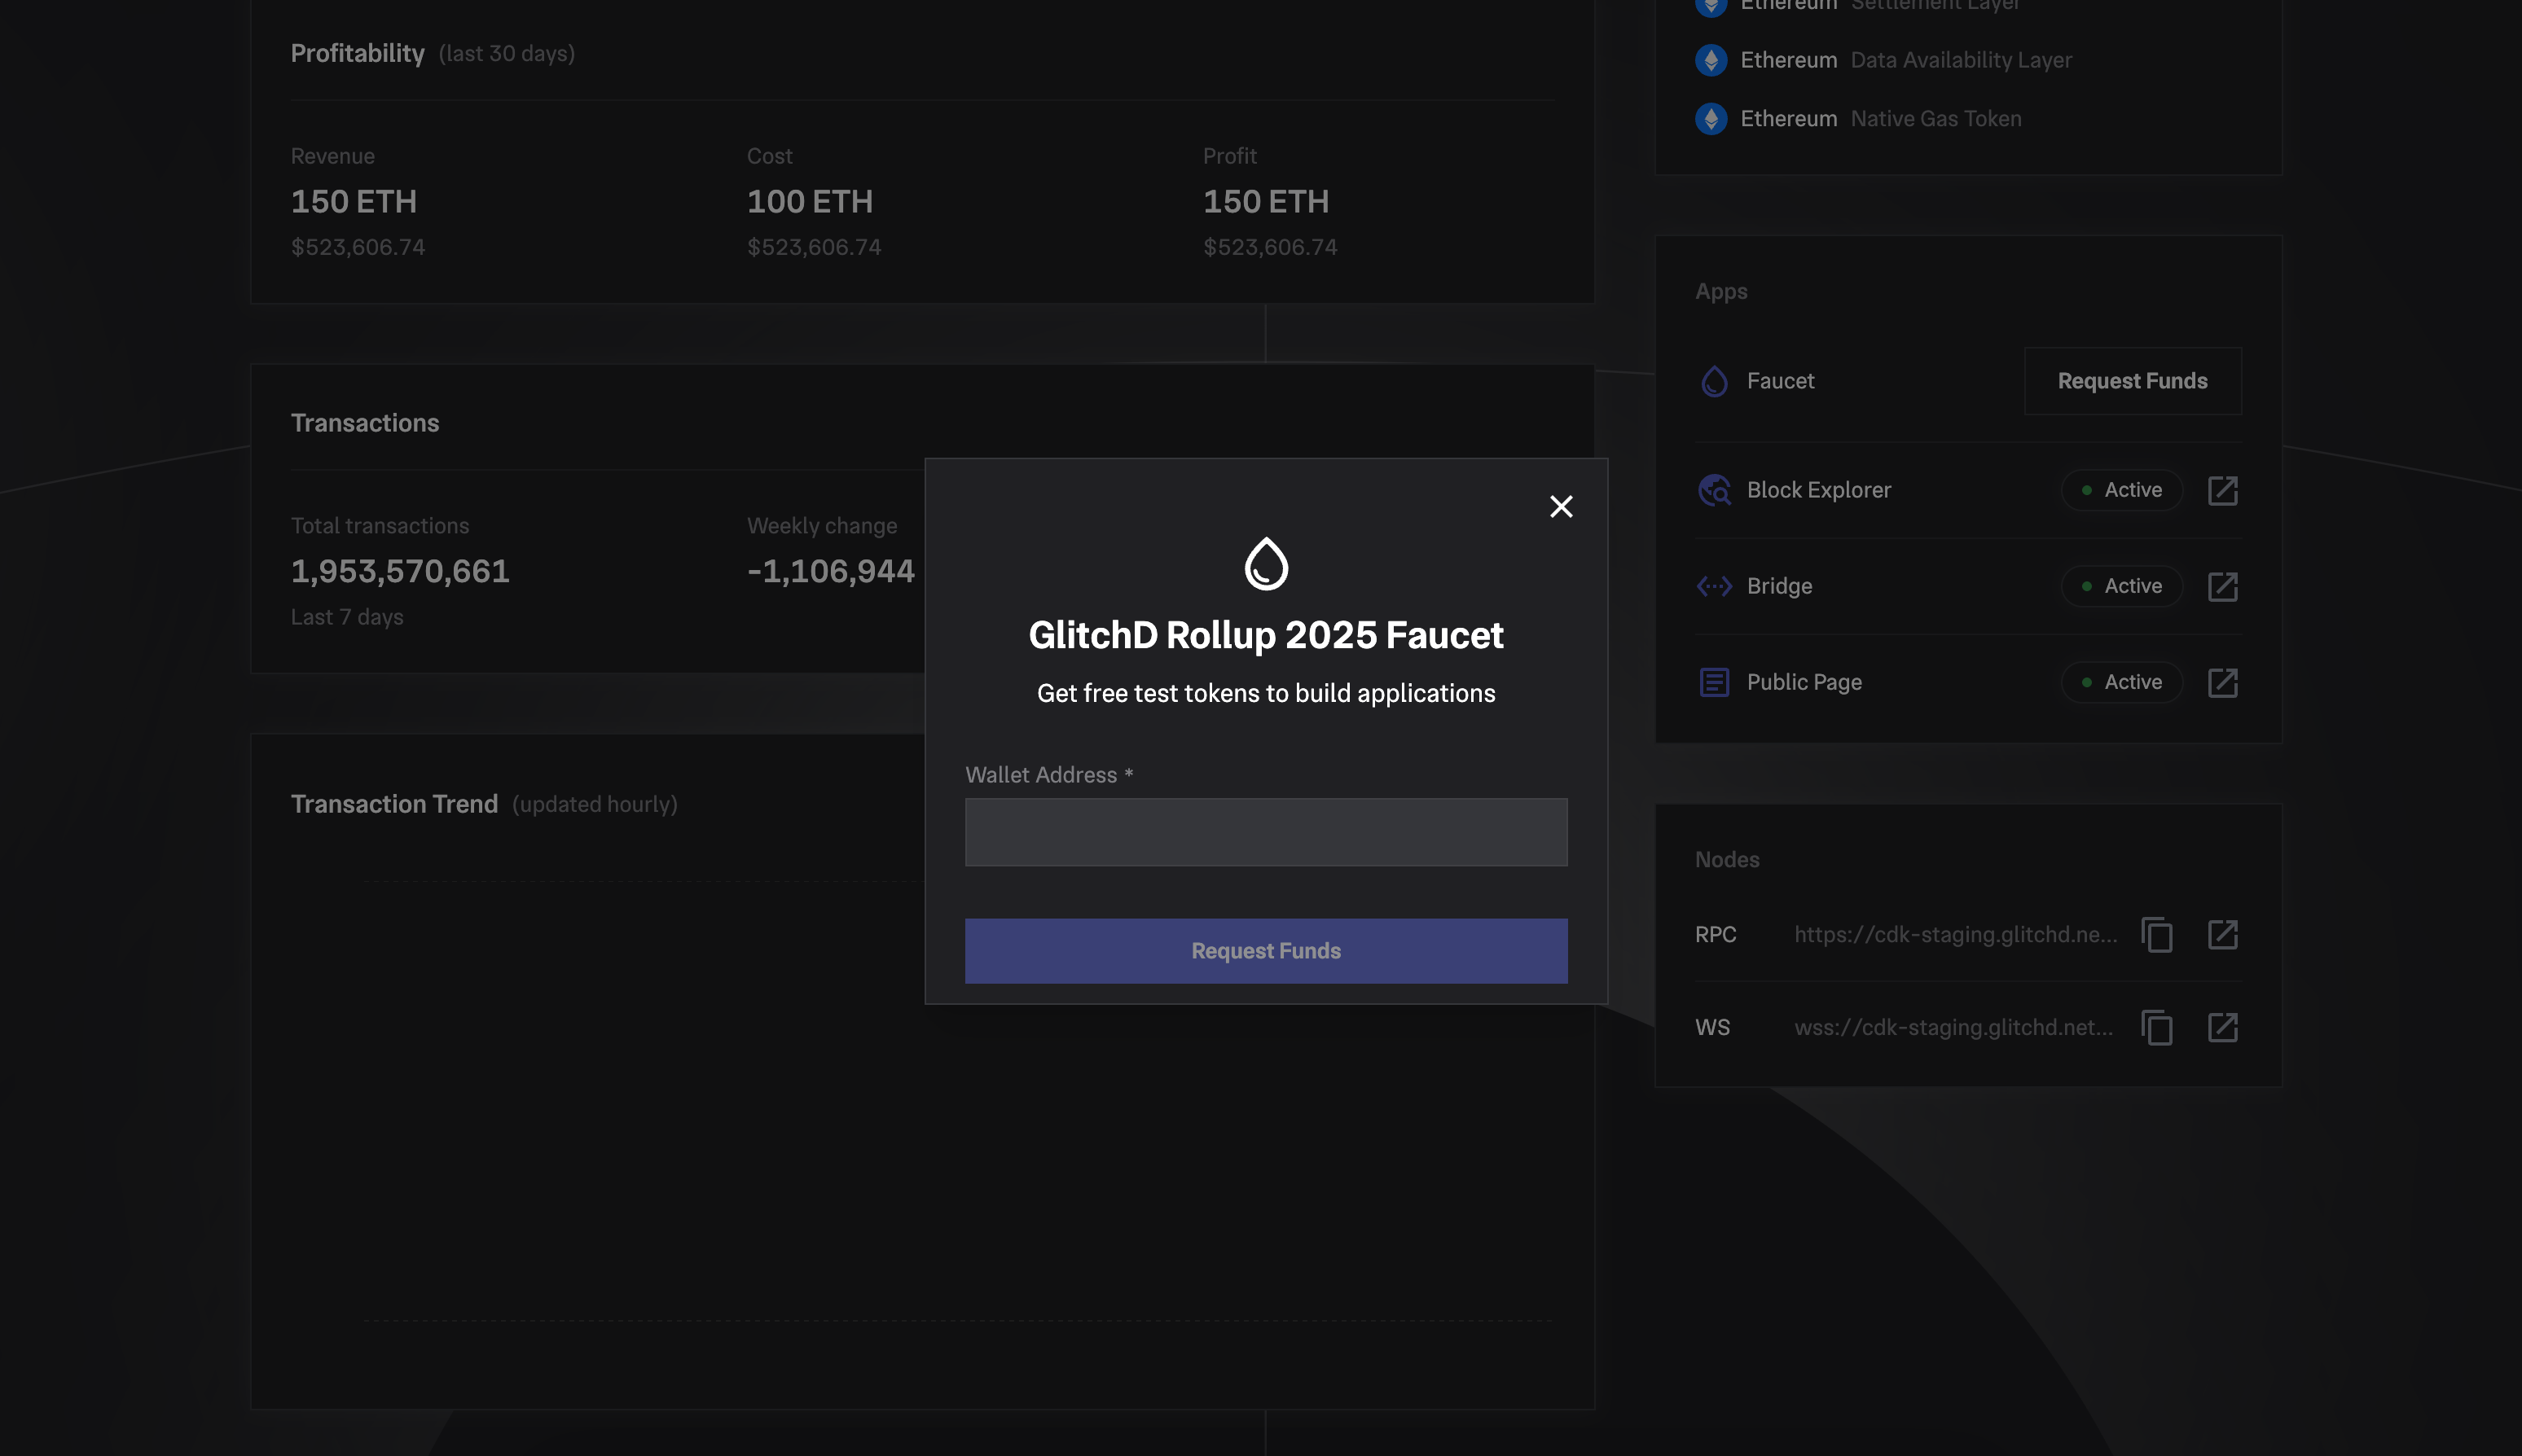Image resolution: width=2522 pixels, height=1456 pixels.
Task: Open Block Explorer external link icon
Action: [2222, 490]
